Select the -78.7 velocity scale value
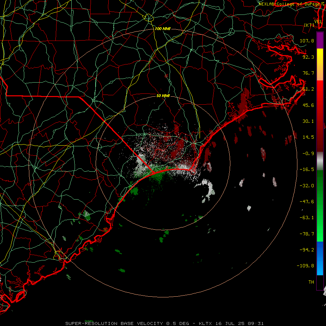 point(307,234)
